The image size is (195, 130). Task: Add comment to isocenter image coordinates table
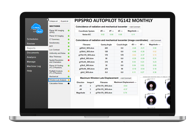click(x=155, y=41)
